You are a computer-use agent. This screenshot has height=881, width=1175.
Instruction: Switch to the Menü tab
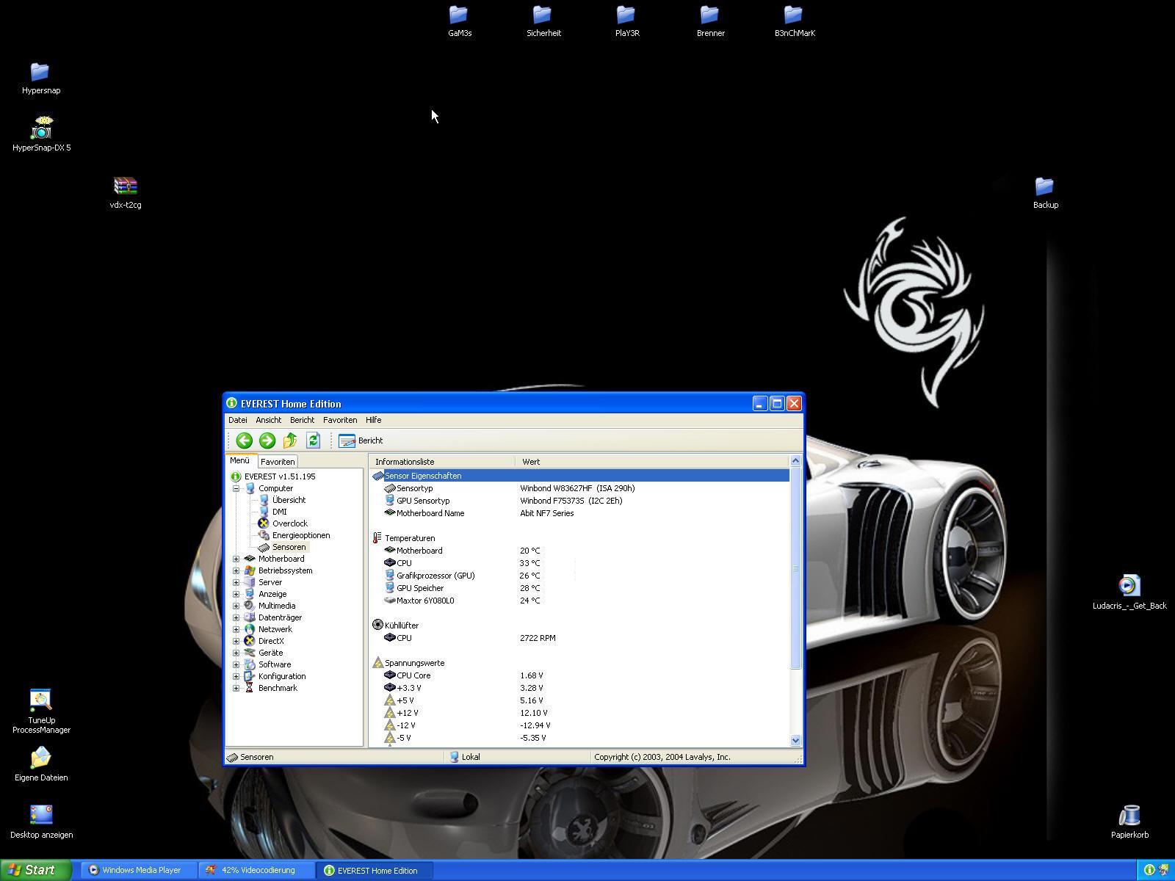(x=239, y=460)
